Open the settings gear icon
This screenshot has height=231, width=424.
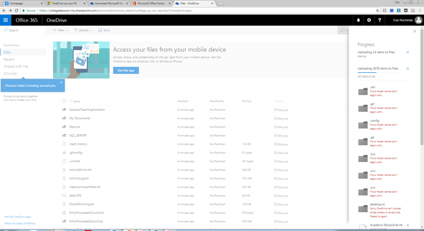pyautogui.click(x=369, y=20)
